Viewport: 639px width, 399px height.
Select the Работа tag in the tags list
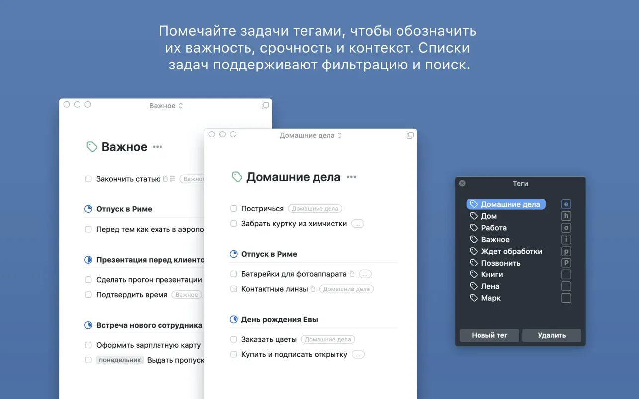pos(493,228)
